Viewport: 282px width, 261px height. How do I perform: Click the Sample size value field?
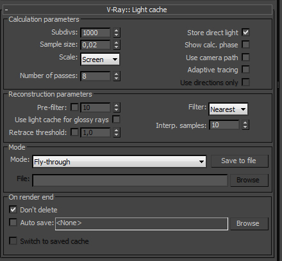95,45
